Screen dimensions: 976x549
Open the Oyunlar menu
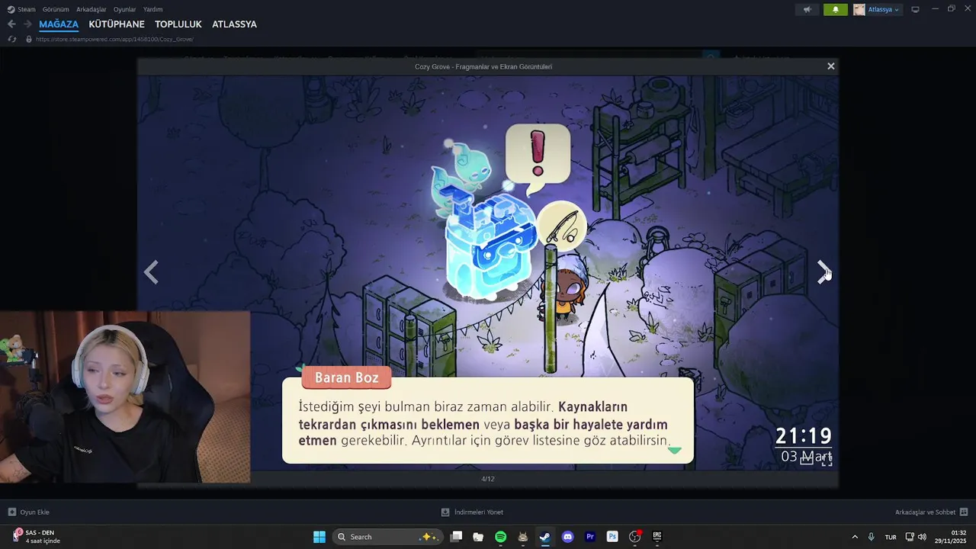[125, 9]
